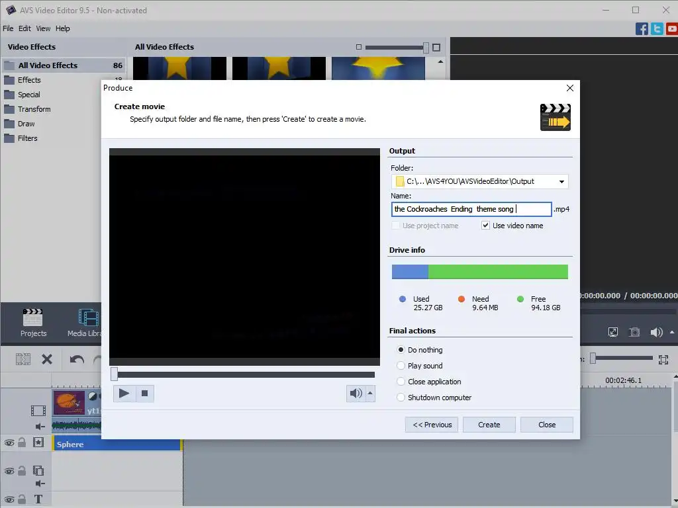Stop the Produce dialog preview
678x508 pixels.
[x=145, y=393]
